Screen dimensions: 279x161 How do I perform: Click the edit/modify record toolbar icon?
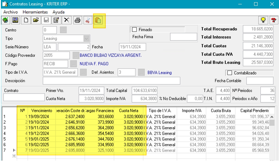point(56,20)
